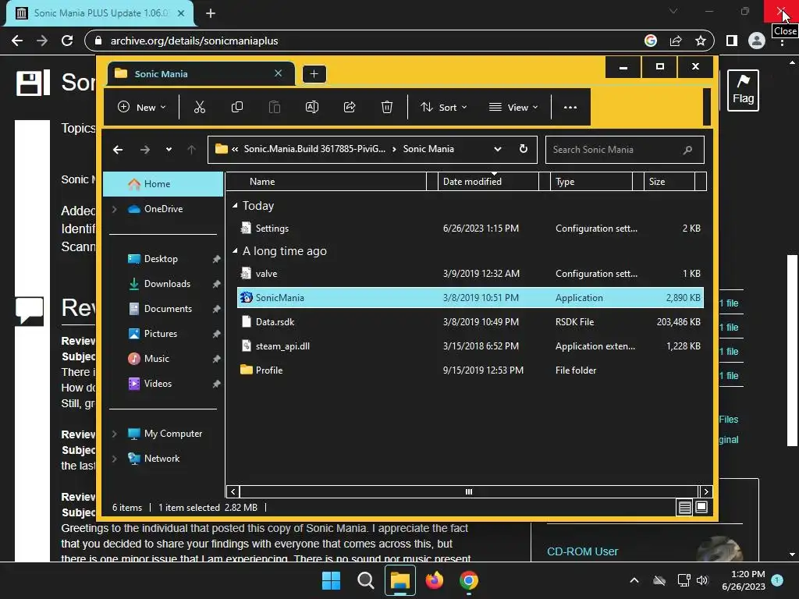
Task: Click the Share icon in Explorer toolbar
Action: pyautogui.click(x=350, y=107)
